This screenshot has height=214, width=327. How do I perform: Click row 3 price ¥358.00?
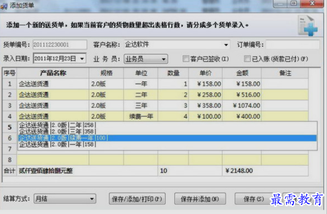point(209,105)
